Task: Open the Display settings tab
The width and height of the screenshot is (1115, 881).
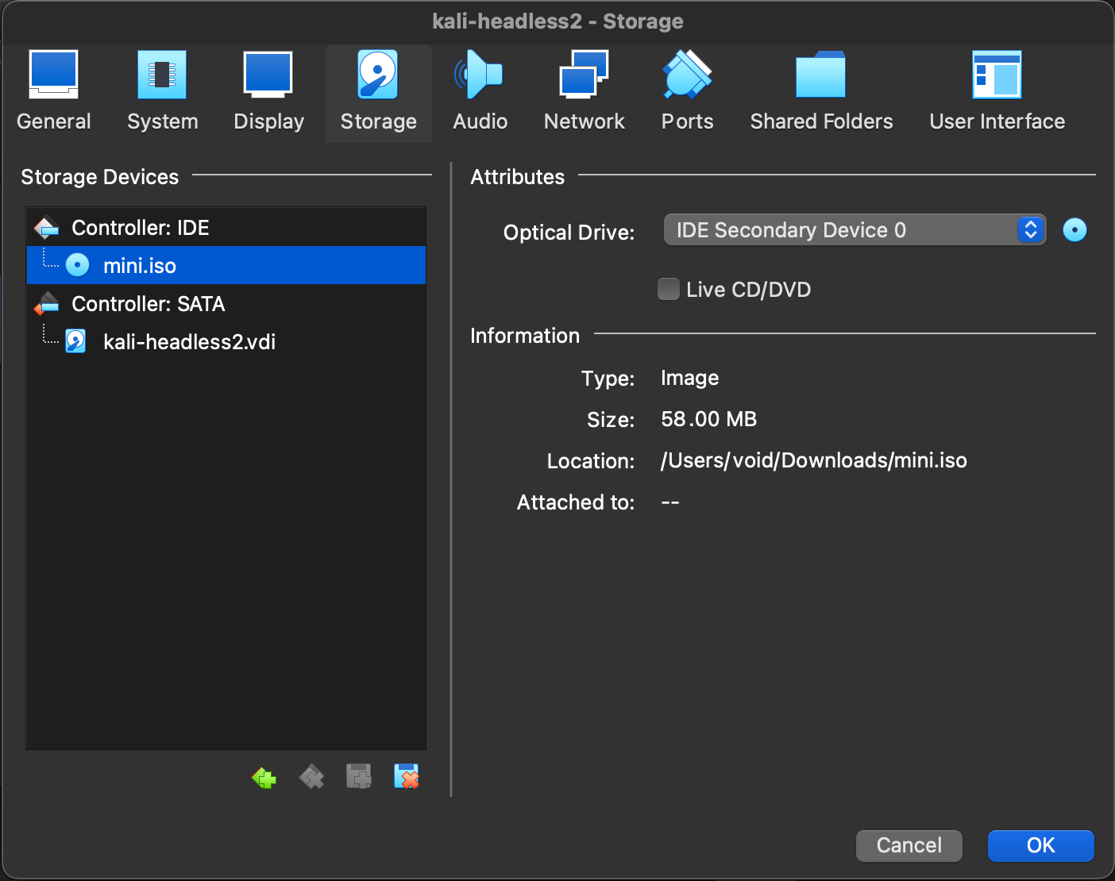Action: tap(268, 91)
